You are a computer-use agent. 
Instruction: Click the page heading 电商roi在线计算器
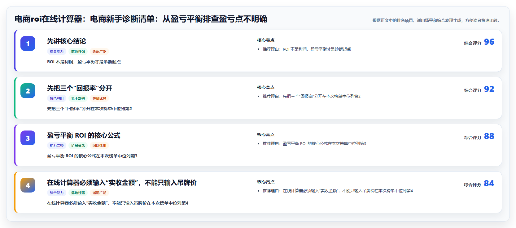tap(141, 19)
